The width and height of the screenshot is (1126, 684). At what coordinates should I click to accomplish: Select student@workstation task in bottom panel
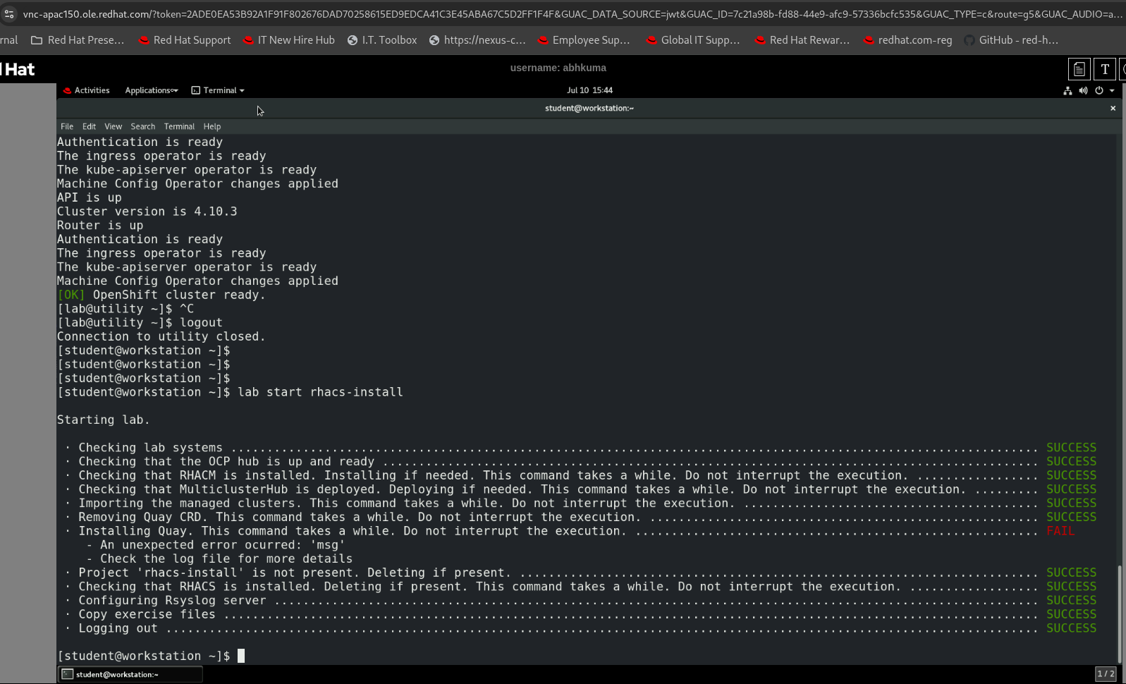(130, 675)
